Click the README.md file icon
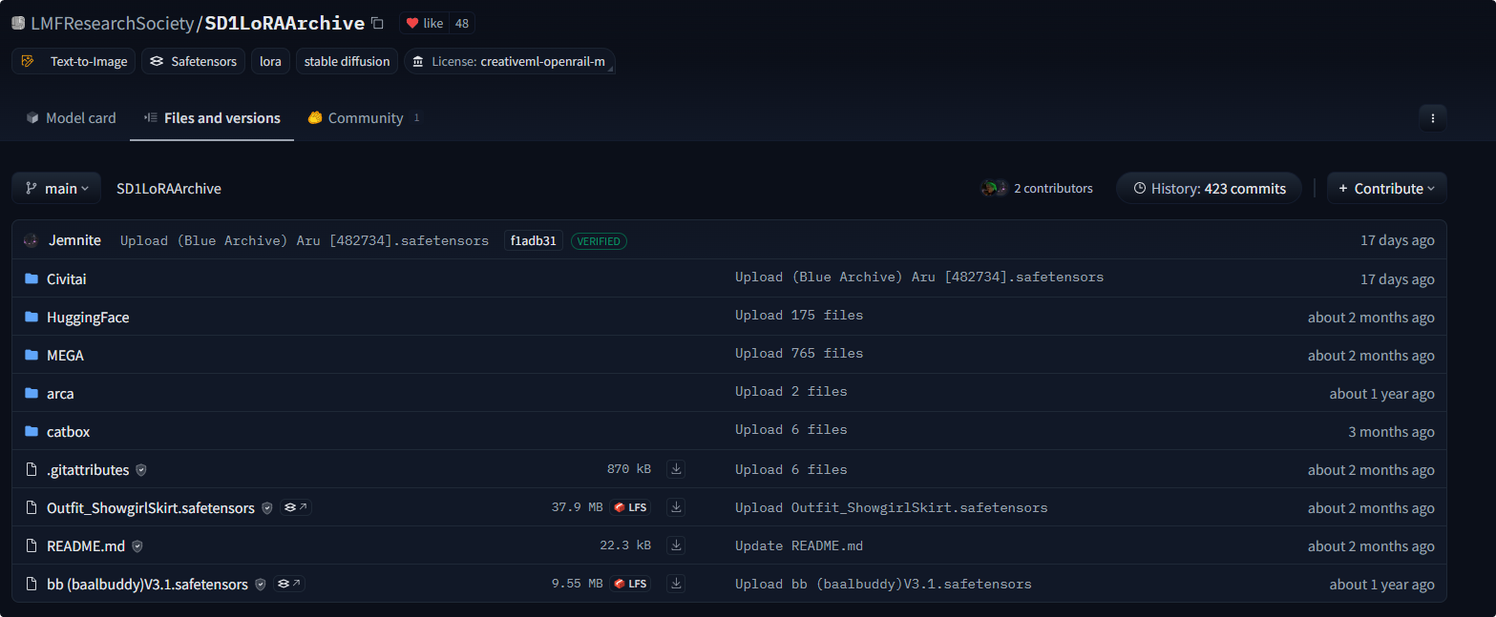The height and width of the screenshot is (617, 1496). [32, 545]
